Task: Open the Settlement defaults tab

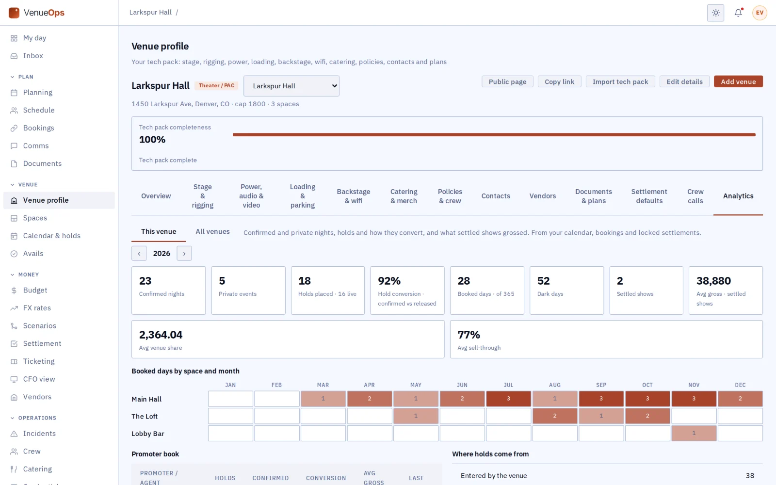Action: (649, 196)
